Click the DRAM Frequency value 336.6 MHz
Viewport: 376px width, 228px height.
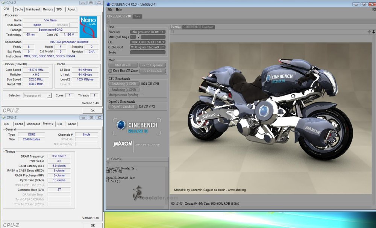tap(59, 156)
